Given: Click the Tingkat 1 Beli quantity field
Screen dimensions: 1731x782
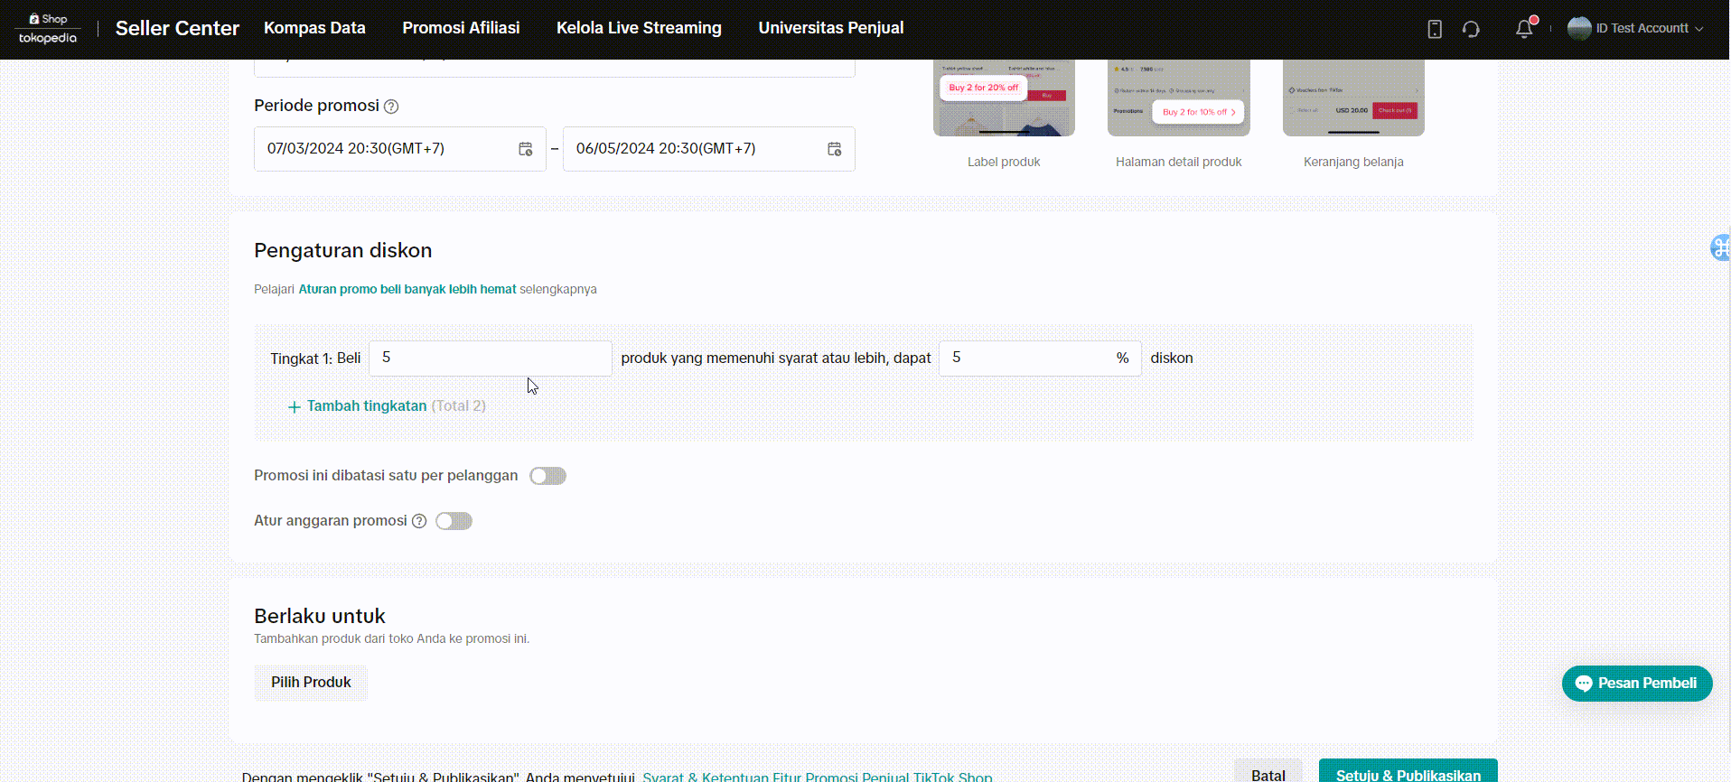Looking at the screenshot, I should pos(490,358).
